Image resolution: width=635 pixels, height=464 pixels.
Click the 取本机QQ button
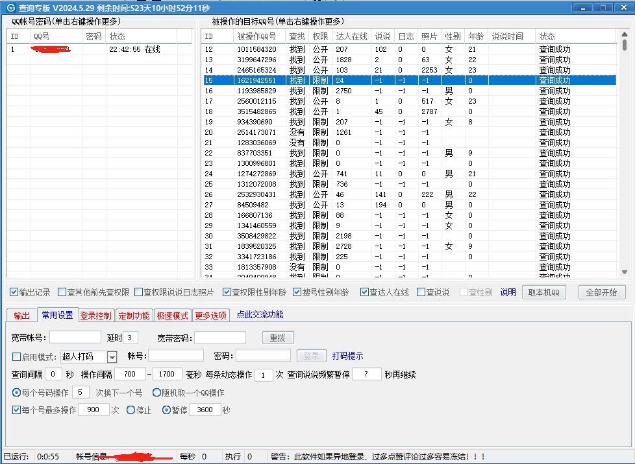pos(543,292)
